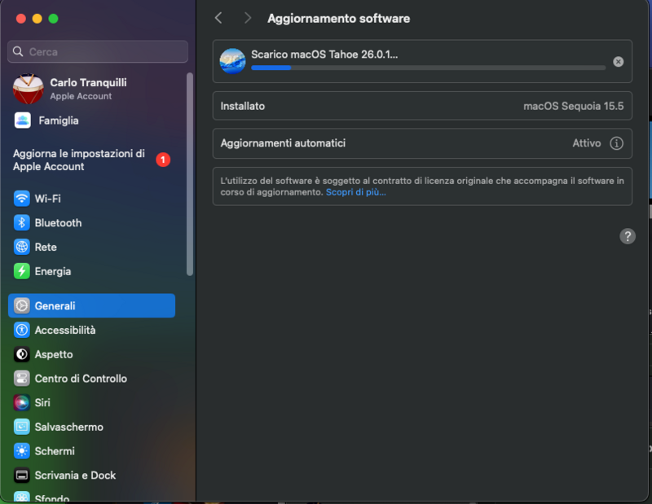Viewport: 652px width, 504px height.
Task: Click the download progress bar
Action: tap(429, 68)
